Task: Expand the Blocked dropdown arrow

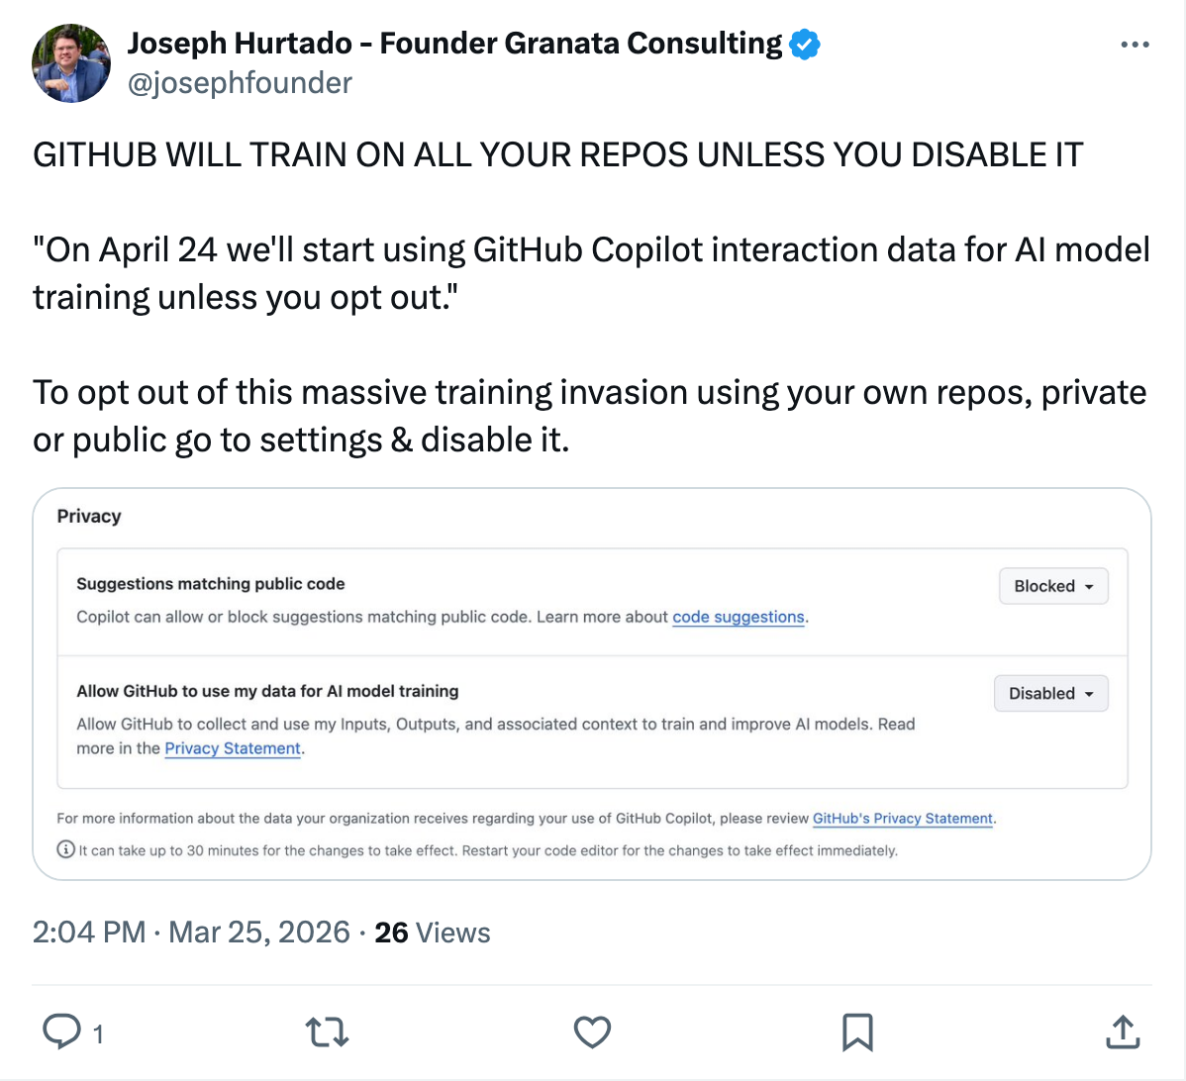Action: point(1090,585)
